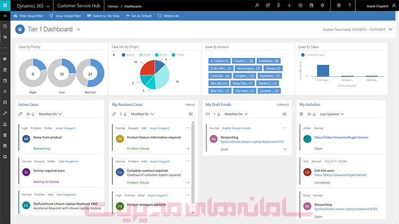Click the contacts person icon in sidebar
Viewport: 399px width, 224px height.
tap(5, 91)
